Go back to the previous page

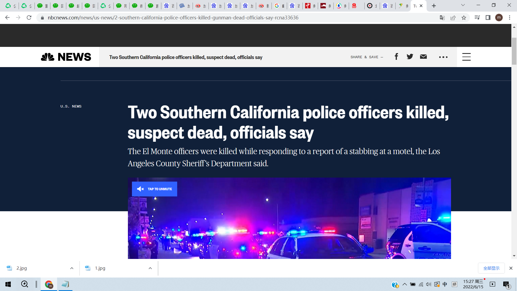[7, 18]
